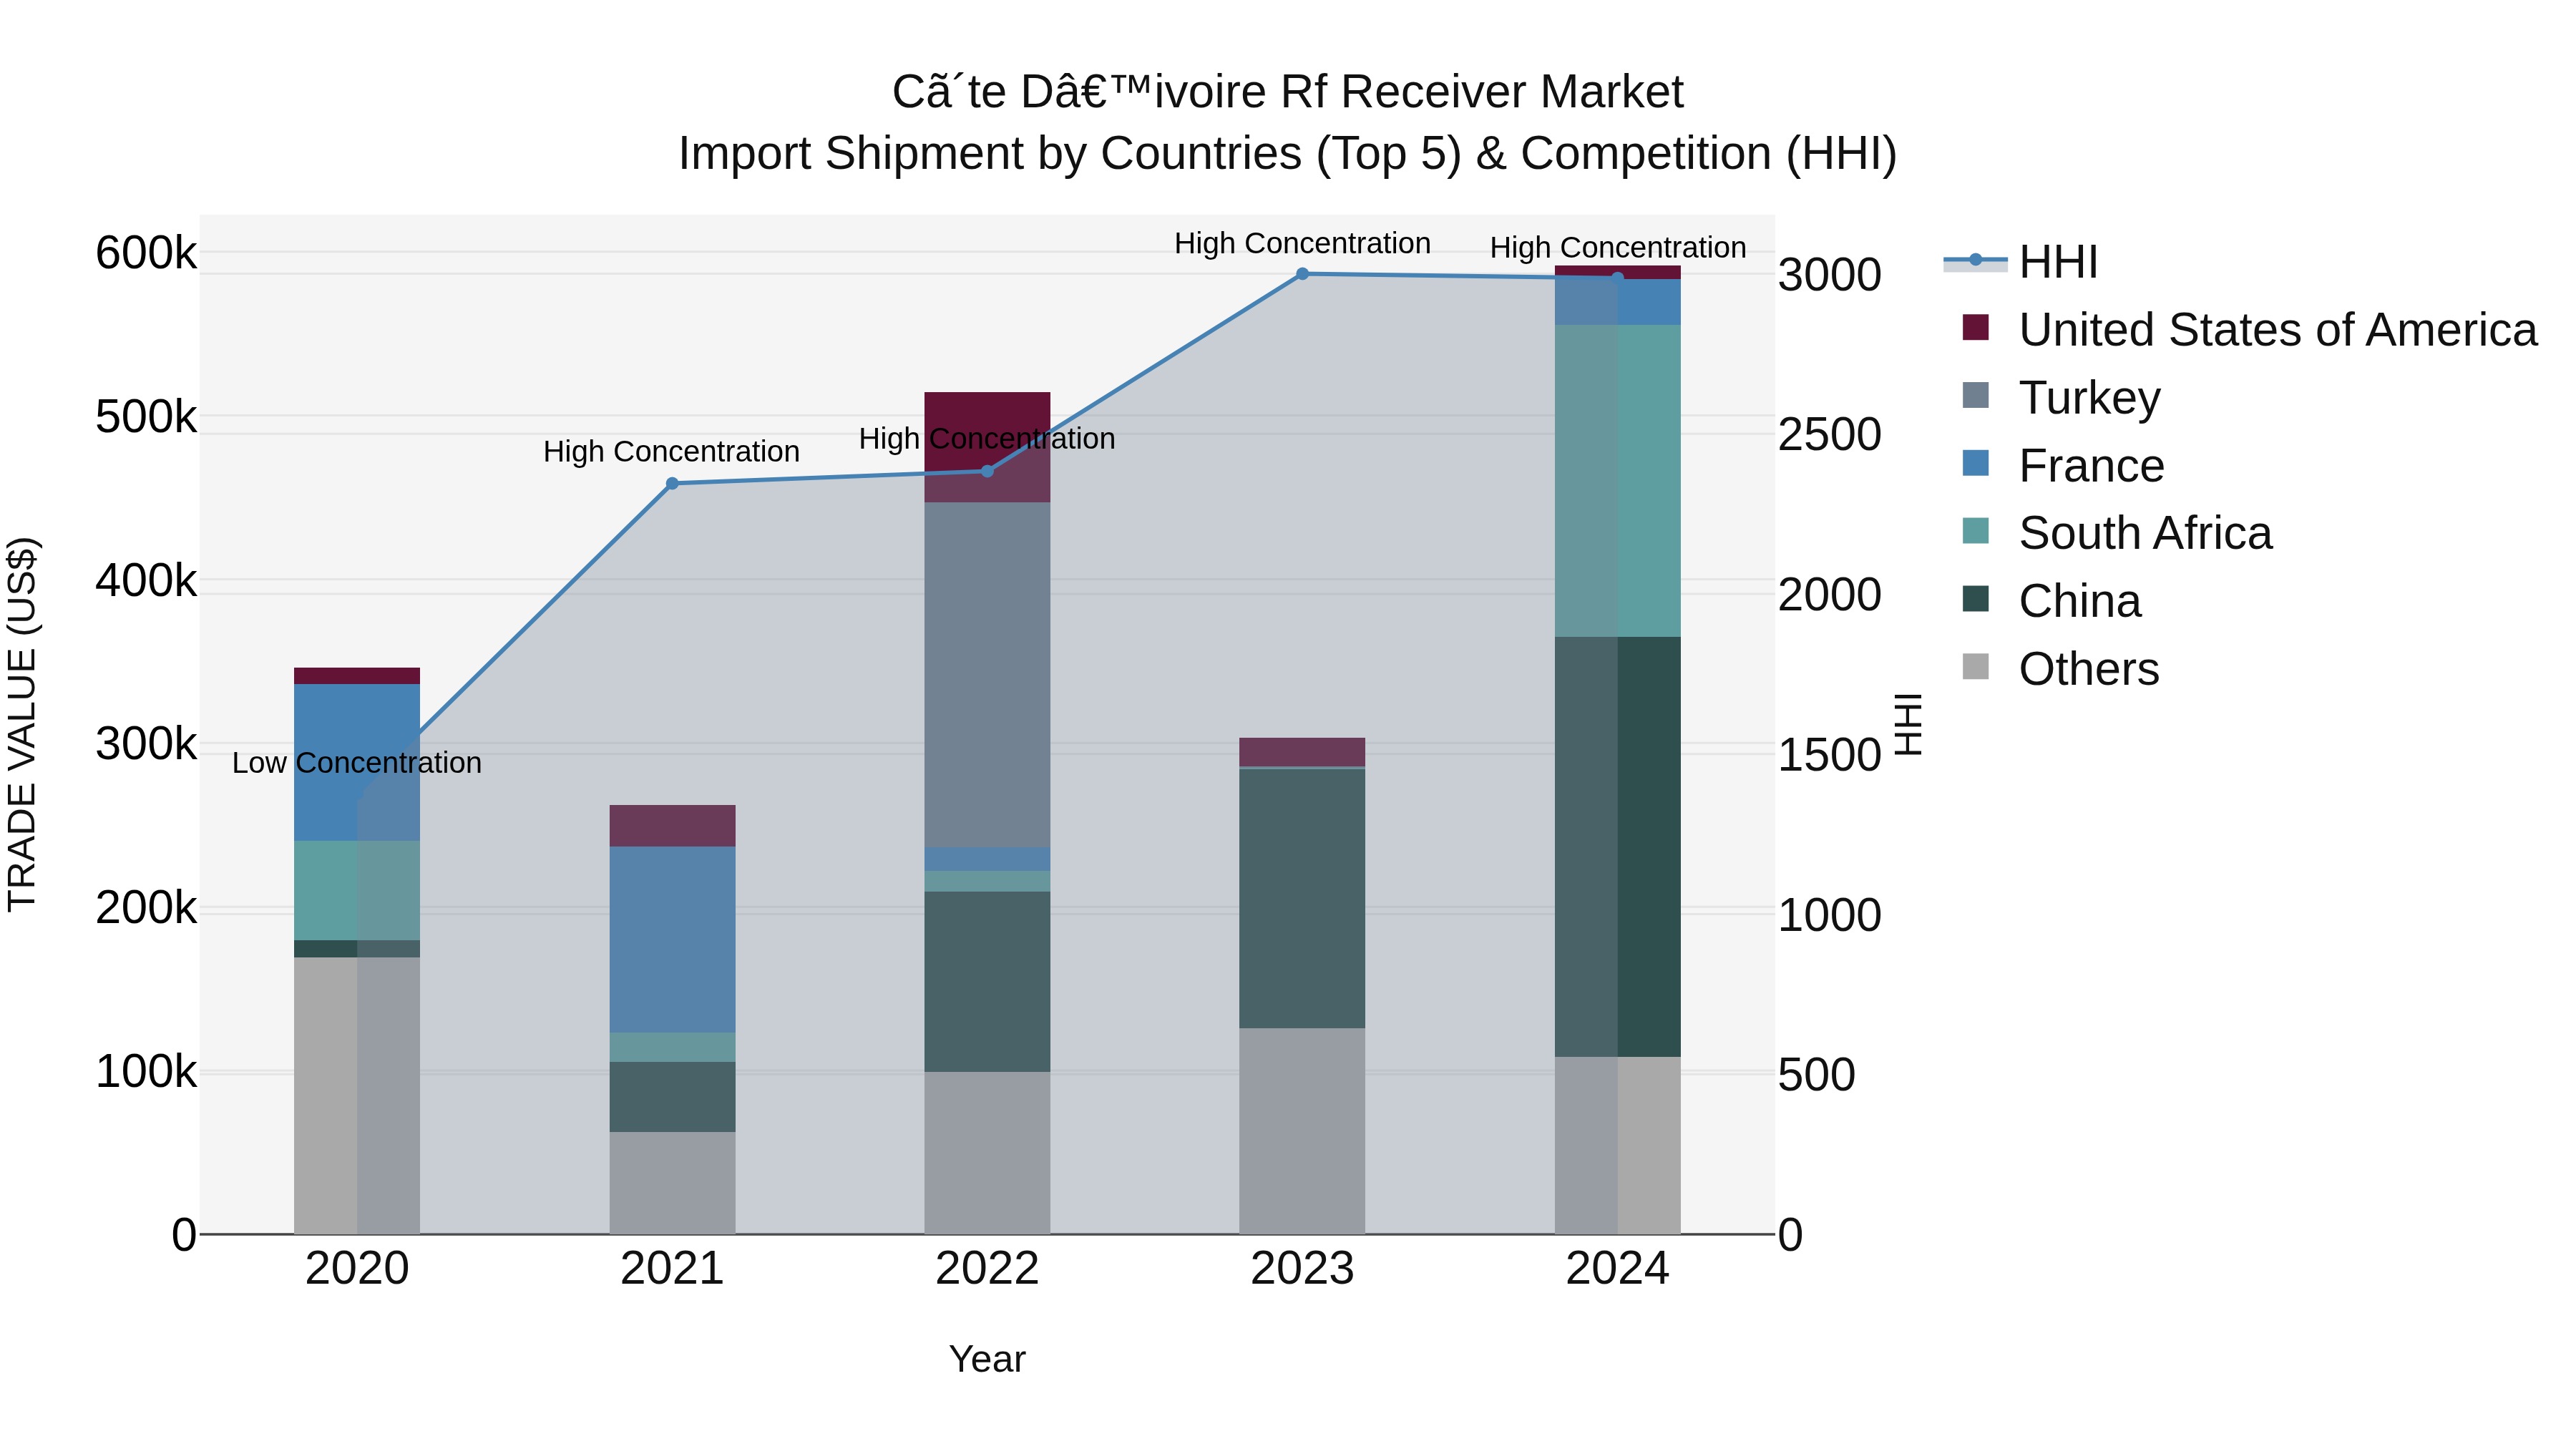
Task: Click the 2021 United States bar segment
Action: 672,826
